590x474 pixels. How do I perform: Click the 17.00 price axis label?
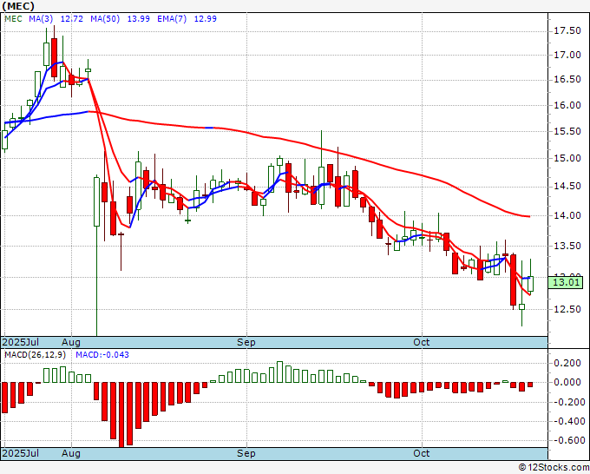567,55
